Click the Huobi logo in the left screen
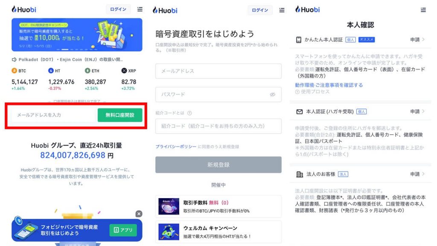This screenshot has width=437, height=246. click(24, 9)
